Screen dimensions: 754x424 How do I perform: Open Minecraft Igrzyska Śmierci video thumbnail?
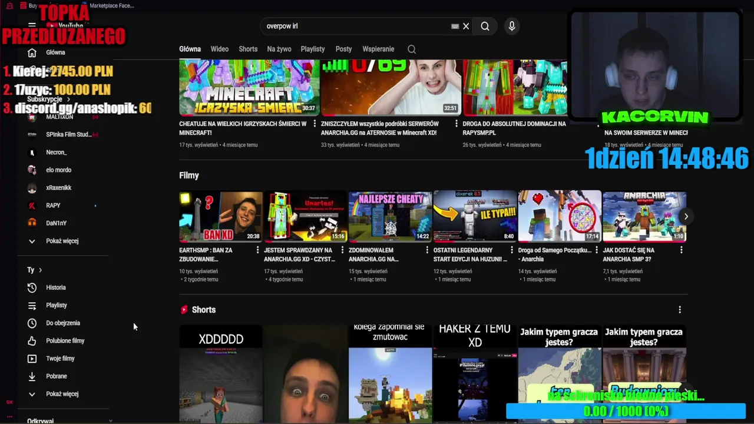point(249,87)
